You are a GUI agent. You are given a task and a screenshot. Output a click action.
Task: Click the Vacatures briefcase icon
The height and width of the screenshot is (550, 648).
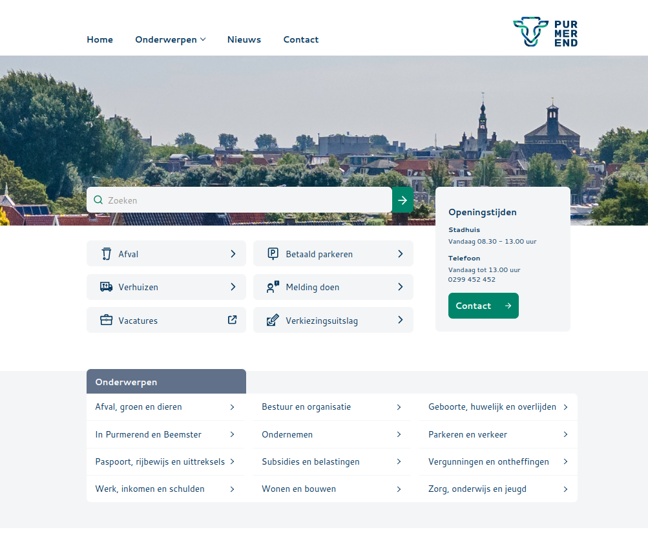point(107,320)
